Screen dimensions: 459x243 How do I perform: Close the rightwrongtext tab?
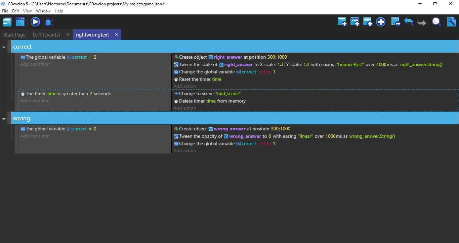click(x=117, y=35)
